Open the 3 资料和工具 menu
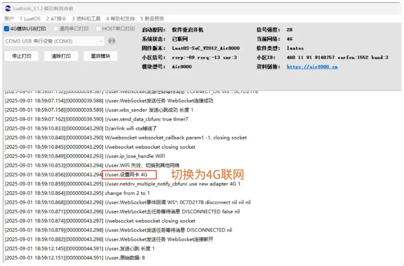 tap(86, 19)
